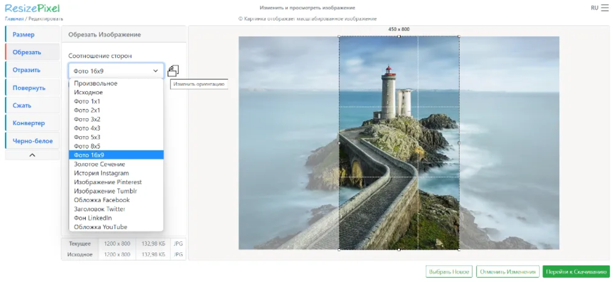Open the Размер tab
Viewport: 613px width, 282px height.
[24, 35]
